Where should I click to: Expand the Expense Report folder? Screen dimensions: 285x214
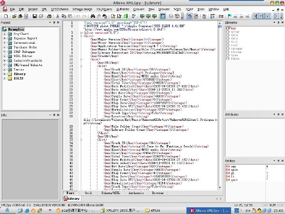5,38
